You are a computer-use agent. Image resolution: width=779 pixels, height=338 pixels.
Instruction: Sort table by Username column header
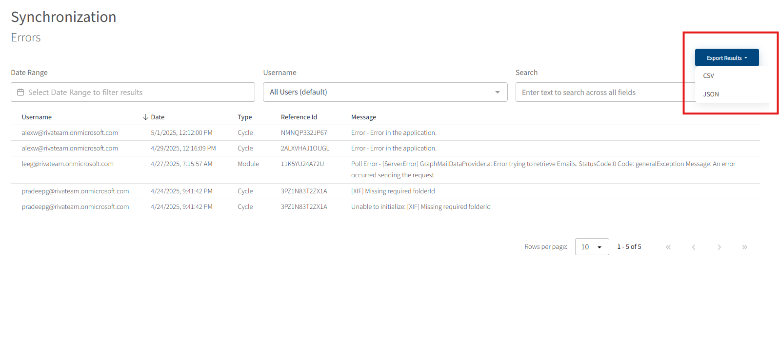[x=37, y=117]
